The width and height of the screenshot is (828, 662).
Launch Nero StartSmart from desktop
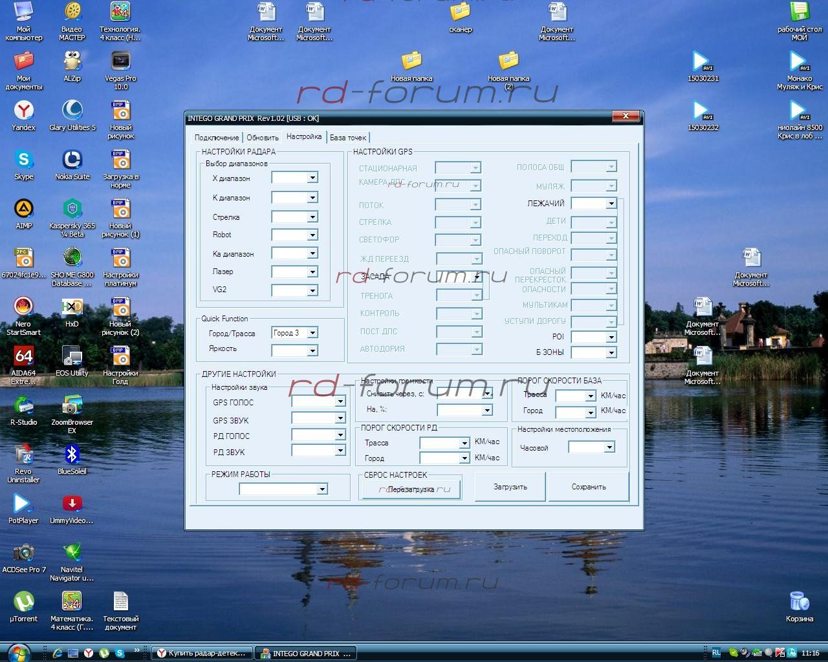(23, 307)
